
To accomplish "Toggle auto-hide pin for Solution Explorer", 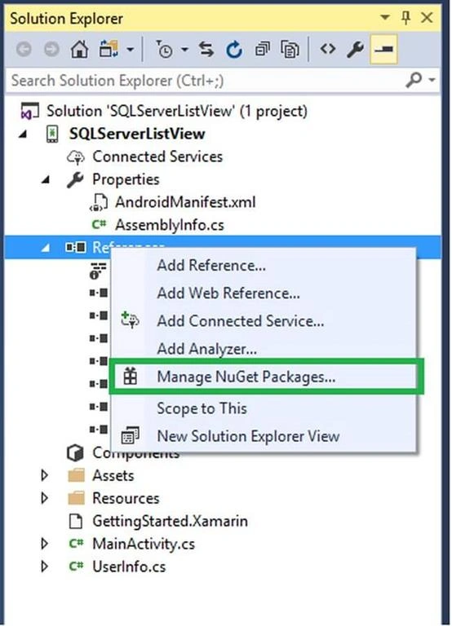I will tap(406, 18).
